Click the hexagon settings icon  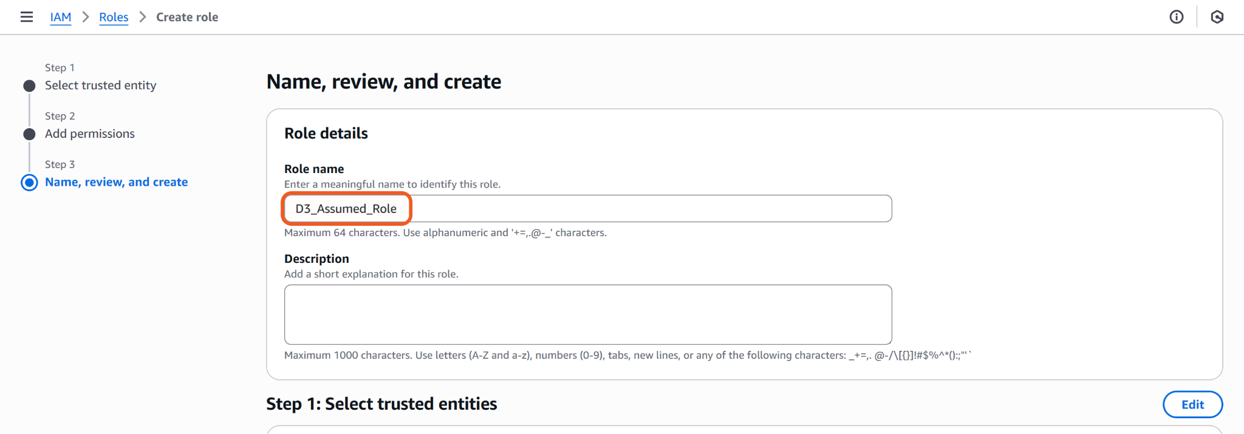coord(1217,17)
